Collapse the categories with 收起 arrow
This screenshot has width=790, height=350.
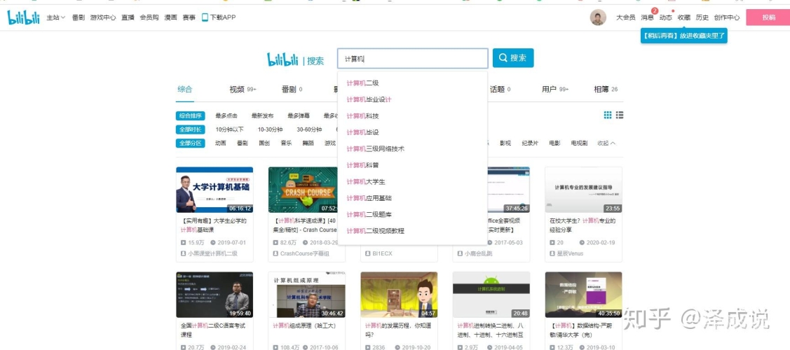[x=606, y=143]
